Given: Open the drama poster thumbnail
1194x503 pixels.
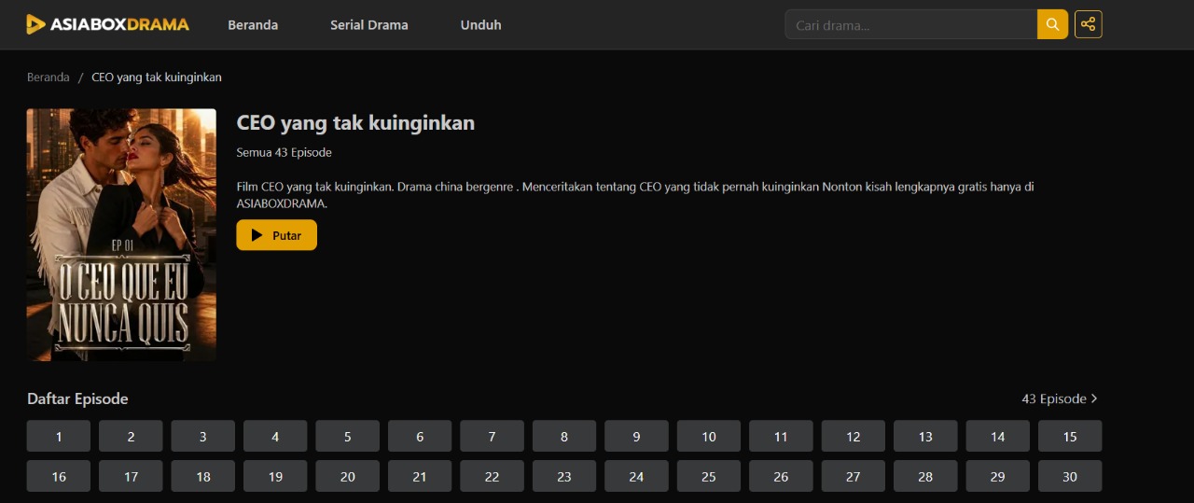Looking at the screenshot, I should click(121, 235).
